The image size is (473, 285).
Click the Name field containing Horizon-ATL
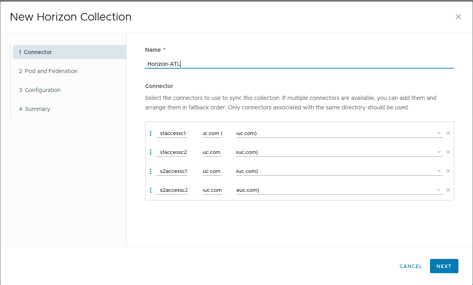(x=299, y=64)
